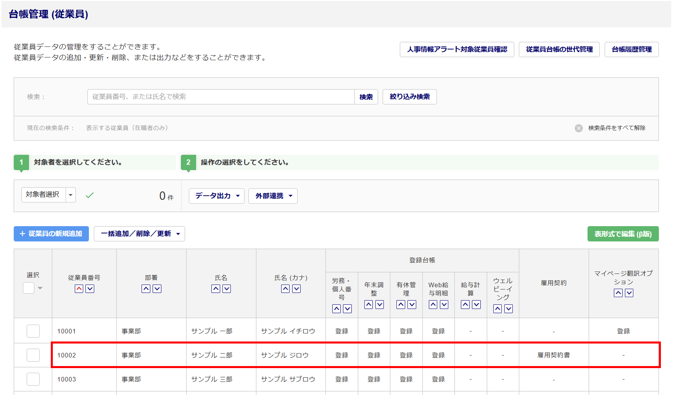Sort 従業員番号 column descending
673x395 pixels.
coord(90,289)
